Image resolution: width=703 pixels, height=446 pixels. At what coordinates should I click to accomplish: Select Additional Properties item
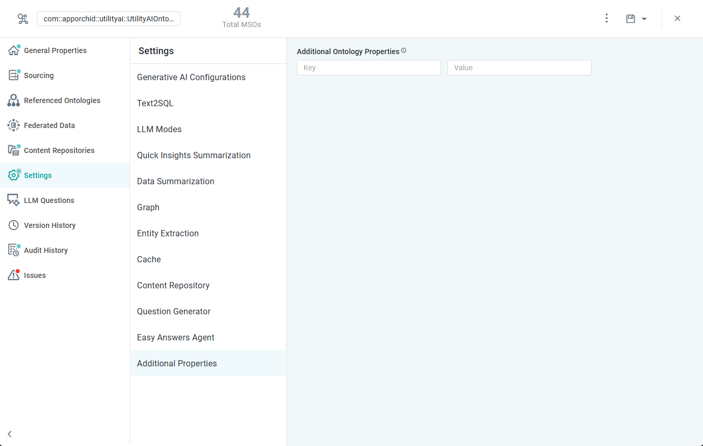(x=208, y=363)
